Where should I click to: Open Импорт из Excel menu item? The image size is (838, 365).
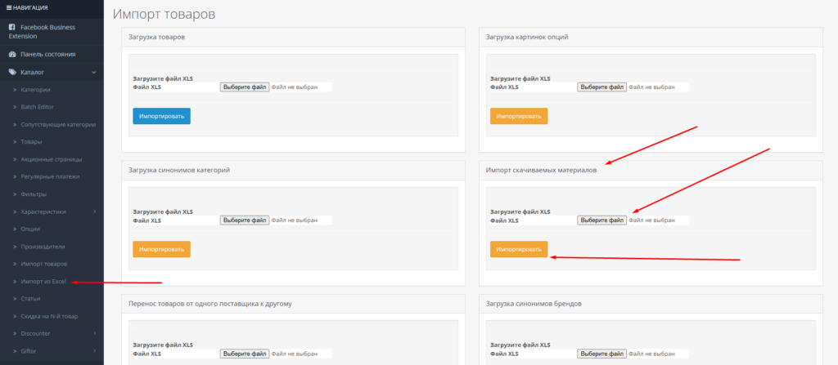[43, 282]
